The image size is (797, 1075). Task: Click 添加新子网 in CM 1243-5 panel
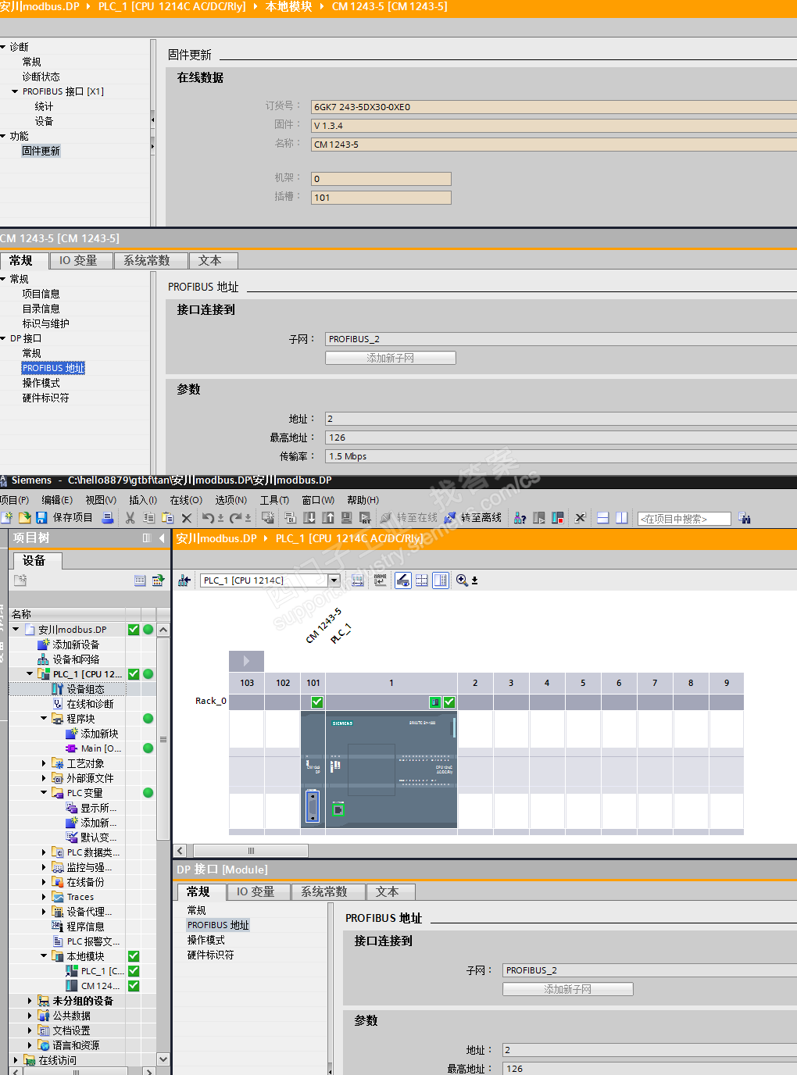[x=391, y=358]
